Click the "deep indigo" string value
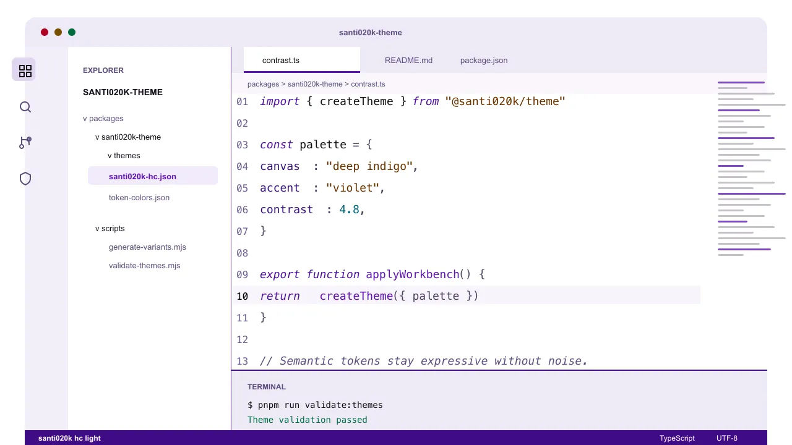The height and width of the screenshot is (445, 792). [369, 166]
